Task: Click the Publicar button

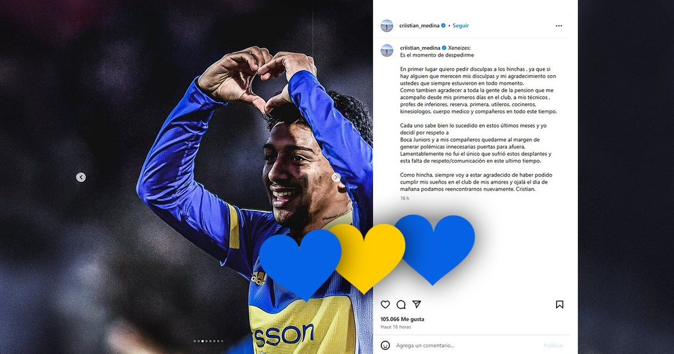Action: [x=553, y=346]
